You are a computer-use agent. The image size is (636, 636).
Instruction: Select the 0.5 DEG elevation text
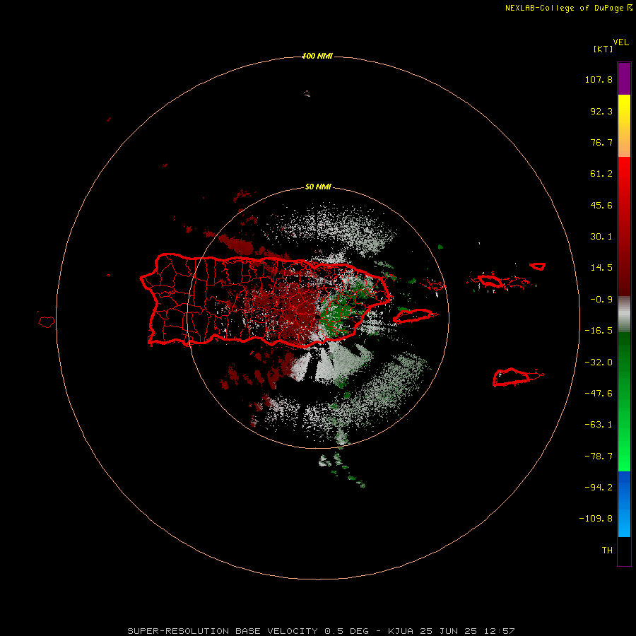[x=347, y=631]
